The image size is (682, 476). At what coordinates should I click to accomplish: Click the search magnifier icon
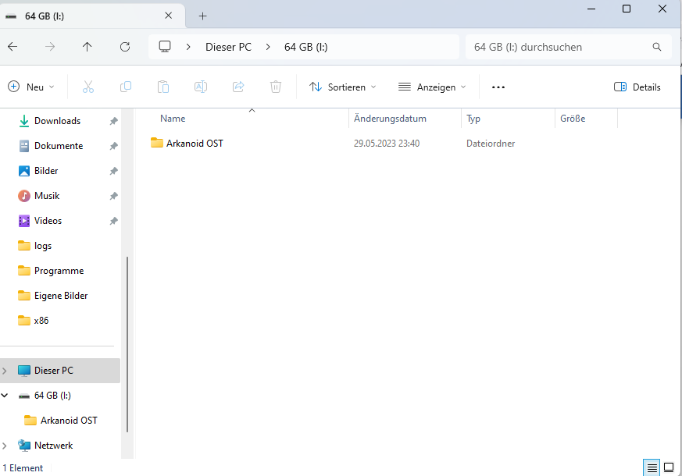[x=657, y=47]
